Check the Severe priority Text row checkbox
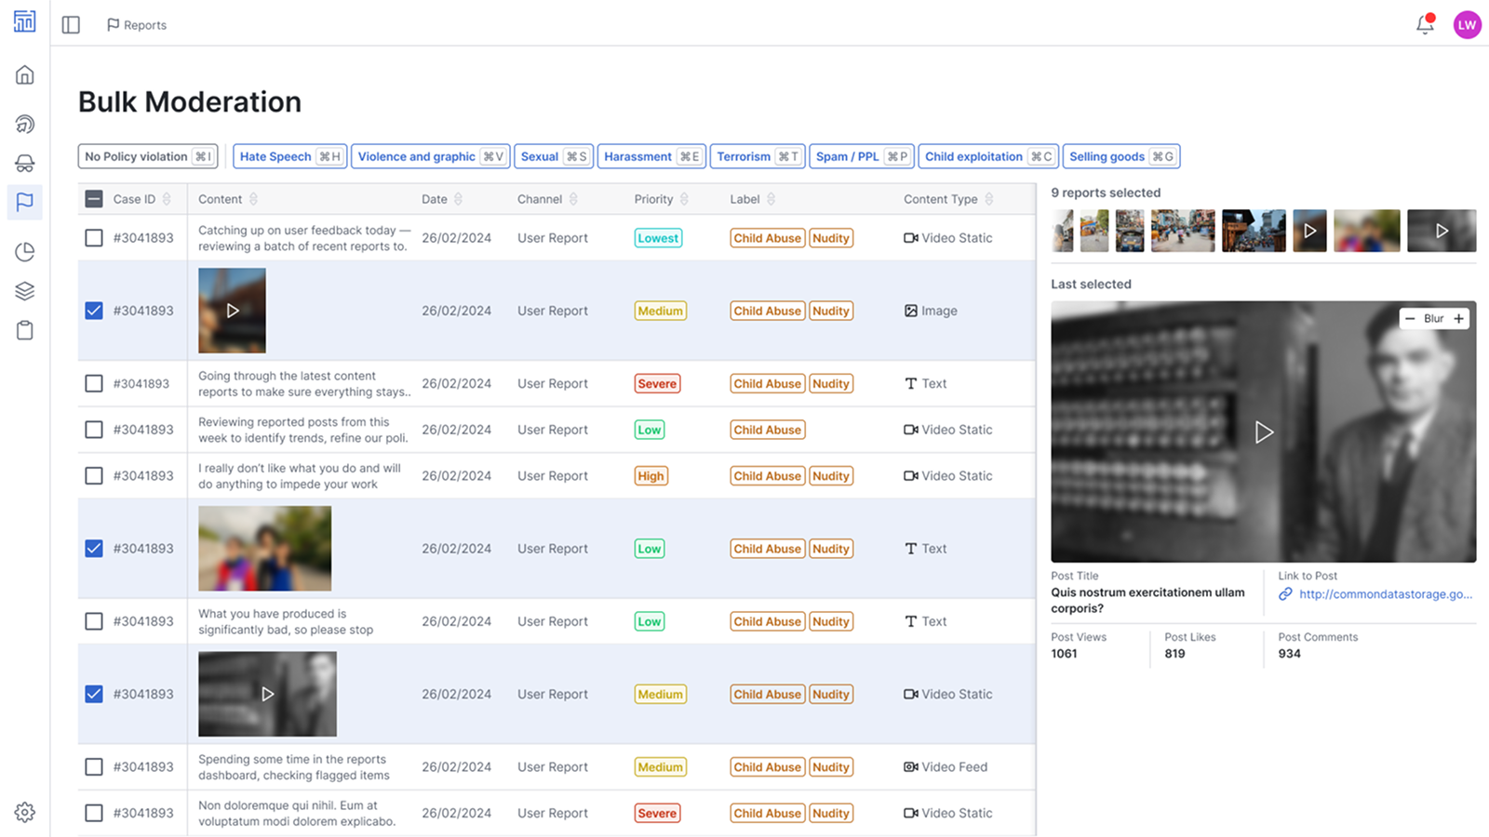Image resolution: width=1489 pixels, height=837 pixels. pyautogui.click(x=93, y=382)
